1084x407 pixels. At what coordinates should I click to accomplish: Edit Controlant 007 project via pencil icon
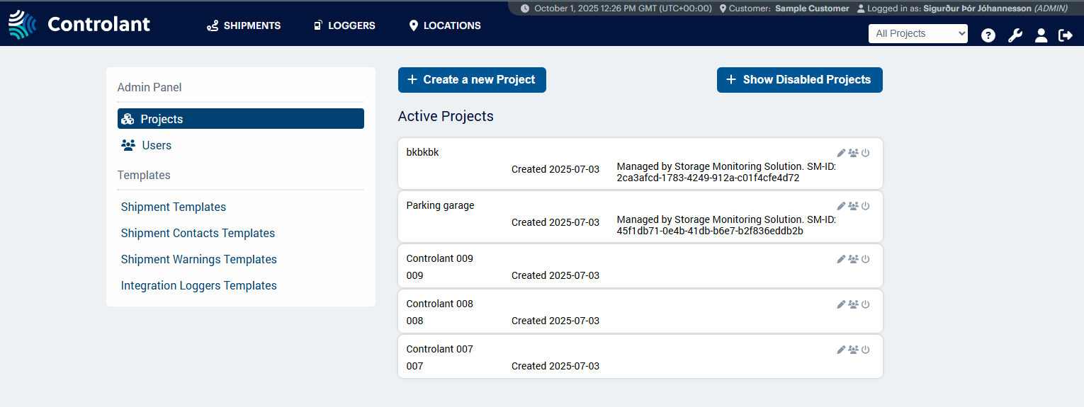click(841, 350)
